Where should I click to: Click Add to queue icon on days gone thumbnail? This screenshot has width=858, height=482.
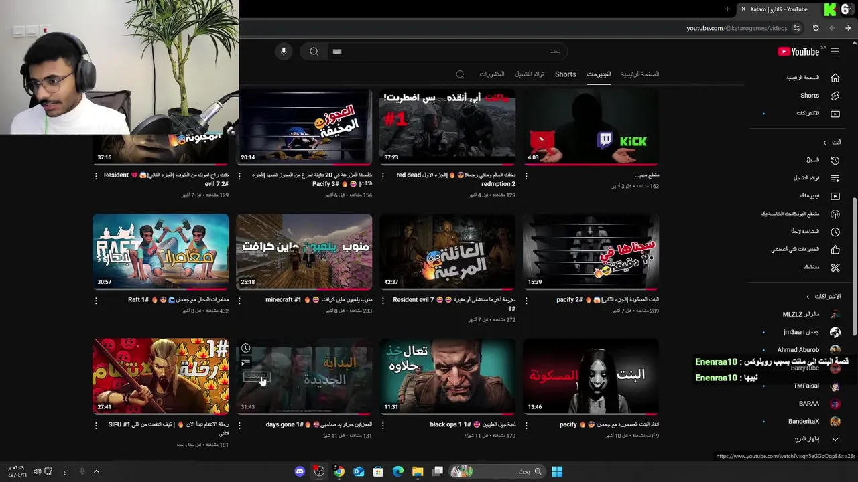point(246,364)
